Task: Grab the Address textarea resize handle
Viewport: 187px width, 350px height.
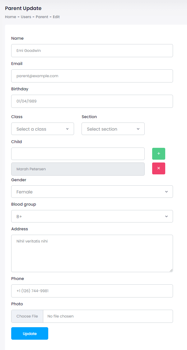Action: point(171,270)
